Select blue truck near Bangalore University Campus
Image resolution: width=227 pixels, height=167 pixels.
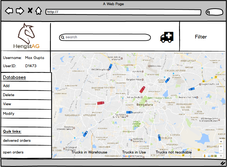pyautogui.click(x=85, y=134)
